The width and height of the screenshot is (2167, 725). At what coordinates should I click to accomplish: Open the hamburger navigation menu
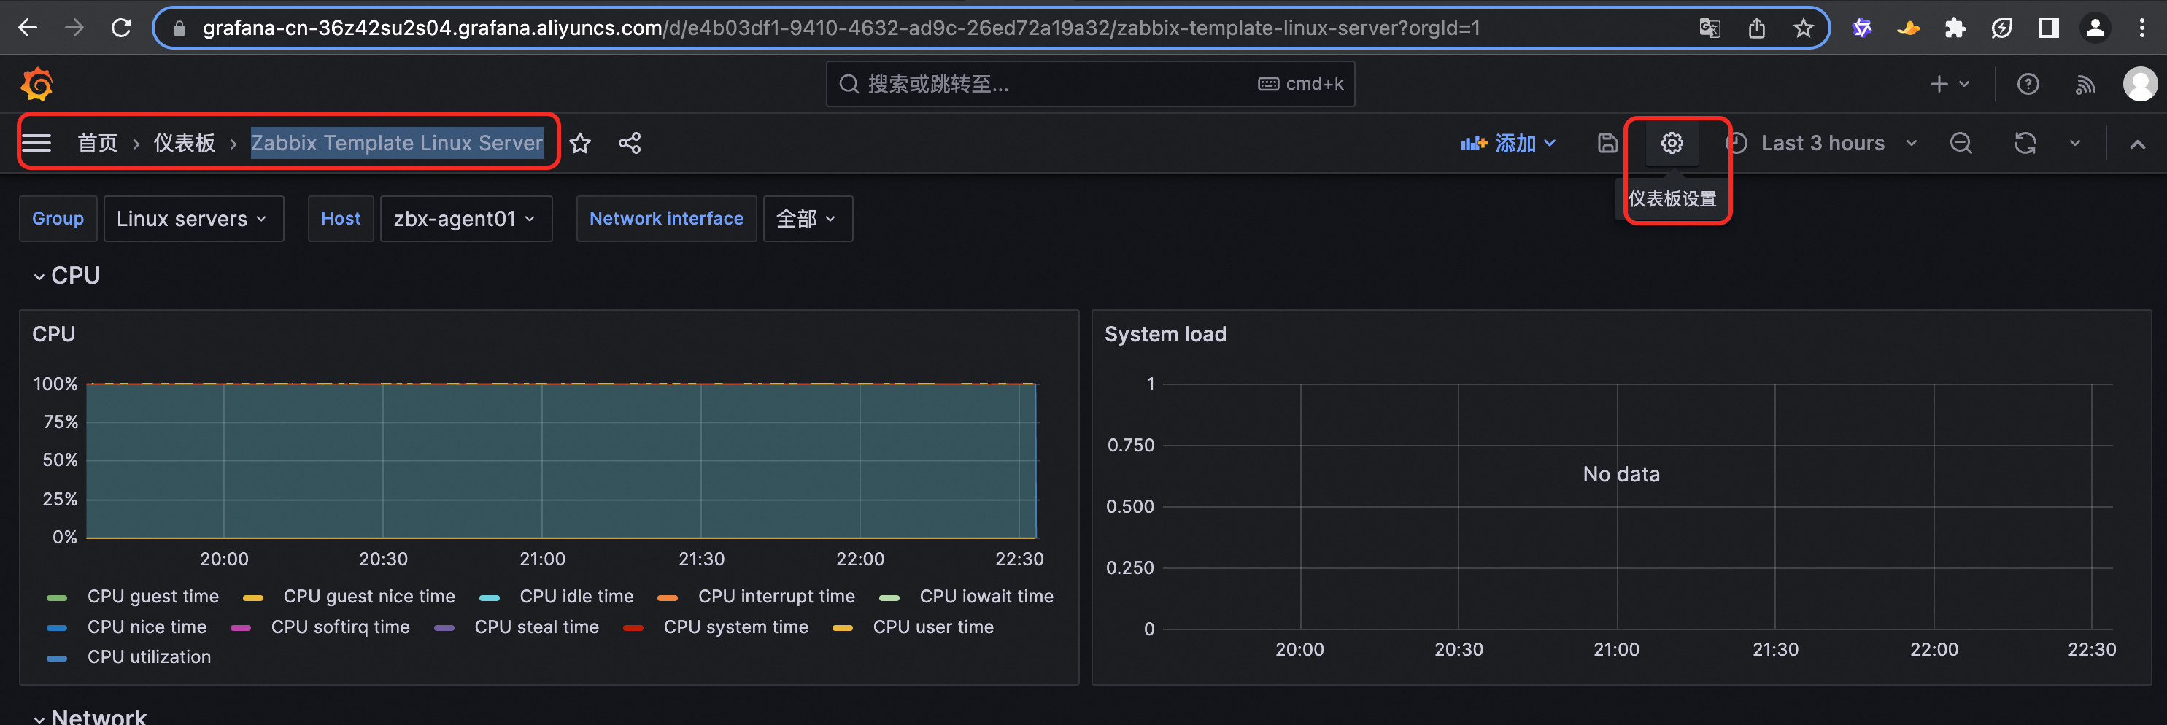coord(36,143)
